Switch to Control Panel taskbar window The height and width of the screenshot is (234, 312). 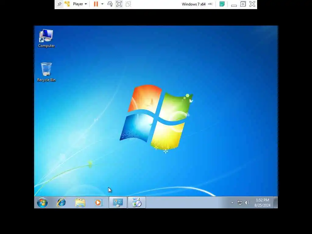point(118,203)
